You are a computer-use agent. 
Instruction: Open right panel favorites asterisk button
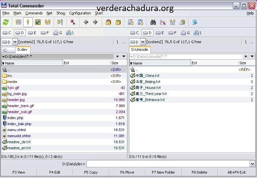[246, 57]
